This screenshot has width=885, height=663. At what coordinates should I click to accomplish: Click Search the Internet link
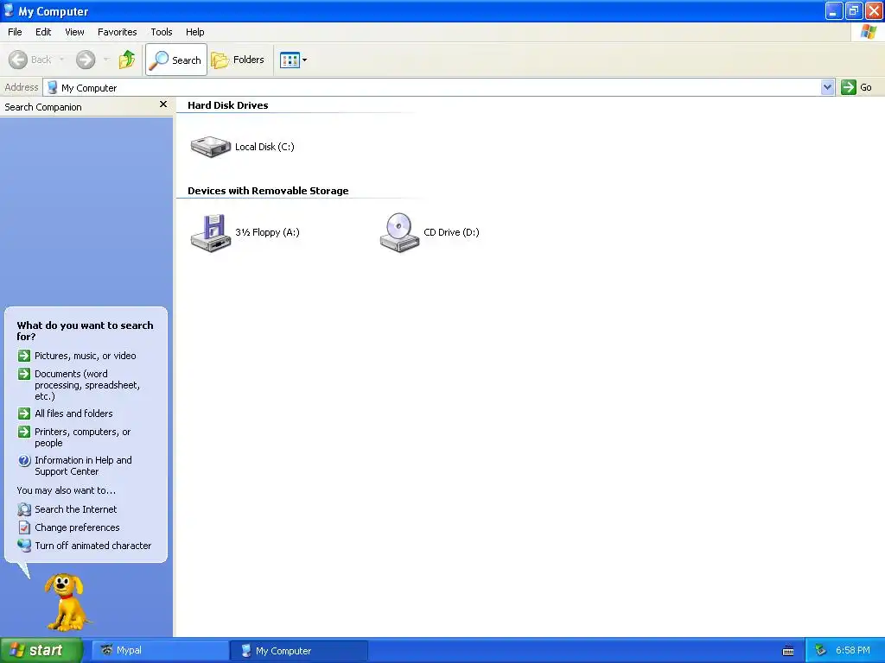coord(76,509)
